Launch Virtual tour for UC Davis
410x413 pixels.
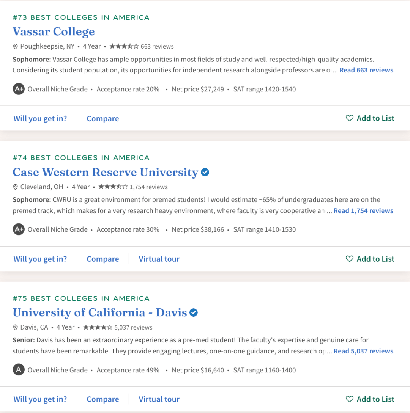[x=159, y=399]
